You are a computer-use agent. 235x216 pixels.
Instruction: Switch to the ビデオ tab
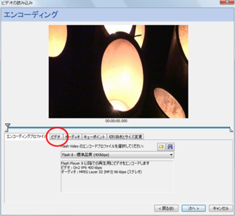click(x=56, y=137)
